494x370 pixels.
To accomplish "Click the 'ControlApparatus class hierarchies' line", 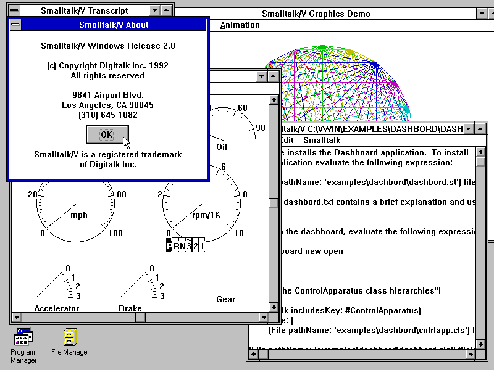I will click(x=361, y=290).
